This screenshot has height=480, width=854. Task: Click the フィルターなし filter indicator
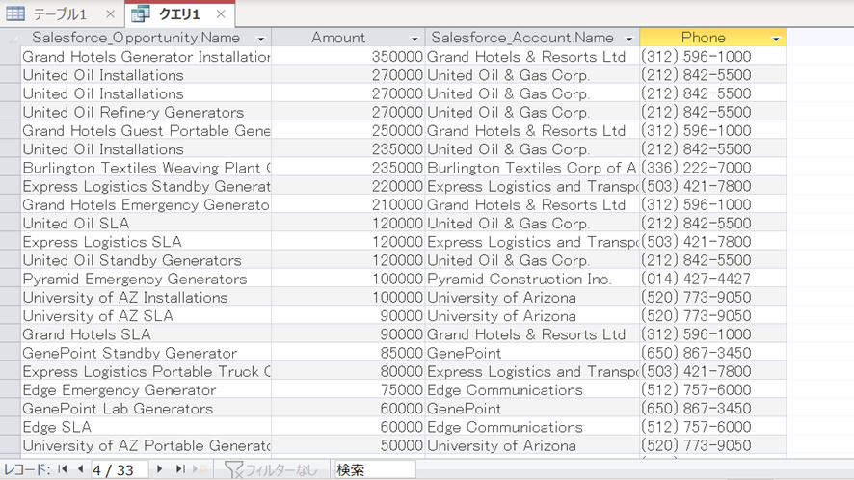271,469
